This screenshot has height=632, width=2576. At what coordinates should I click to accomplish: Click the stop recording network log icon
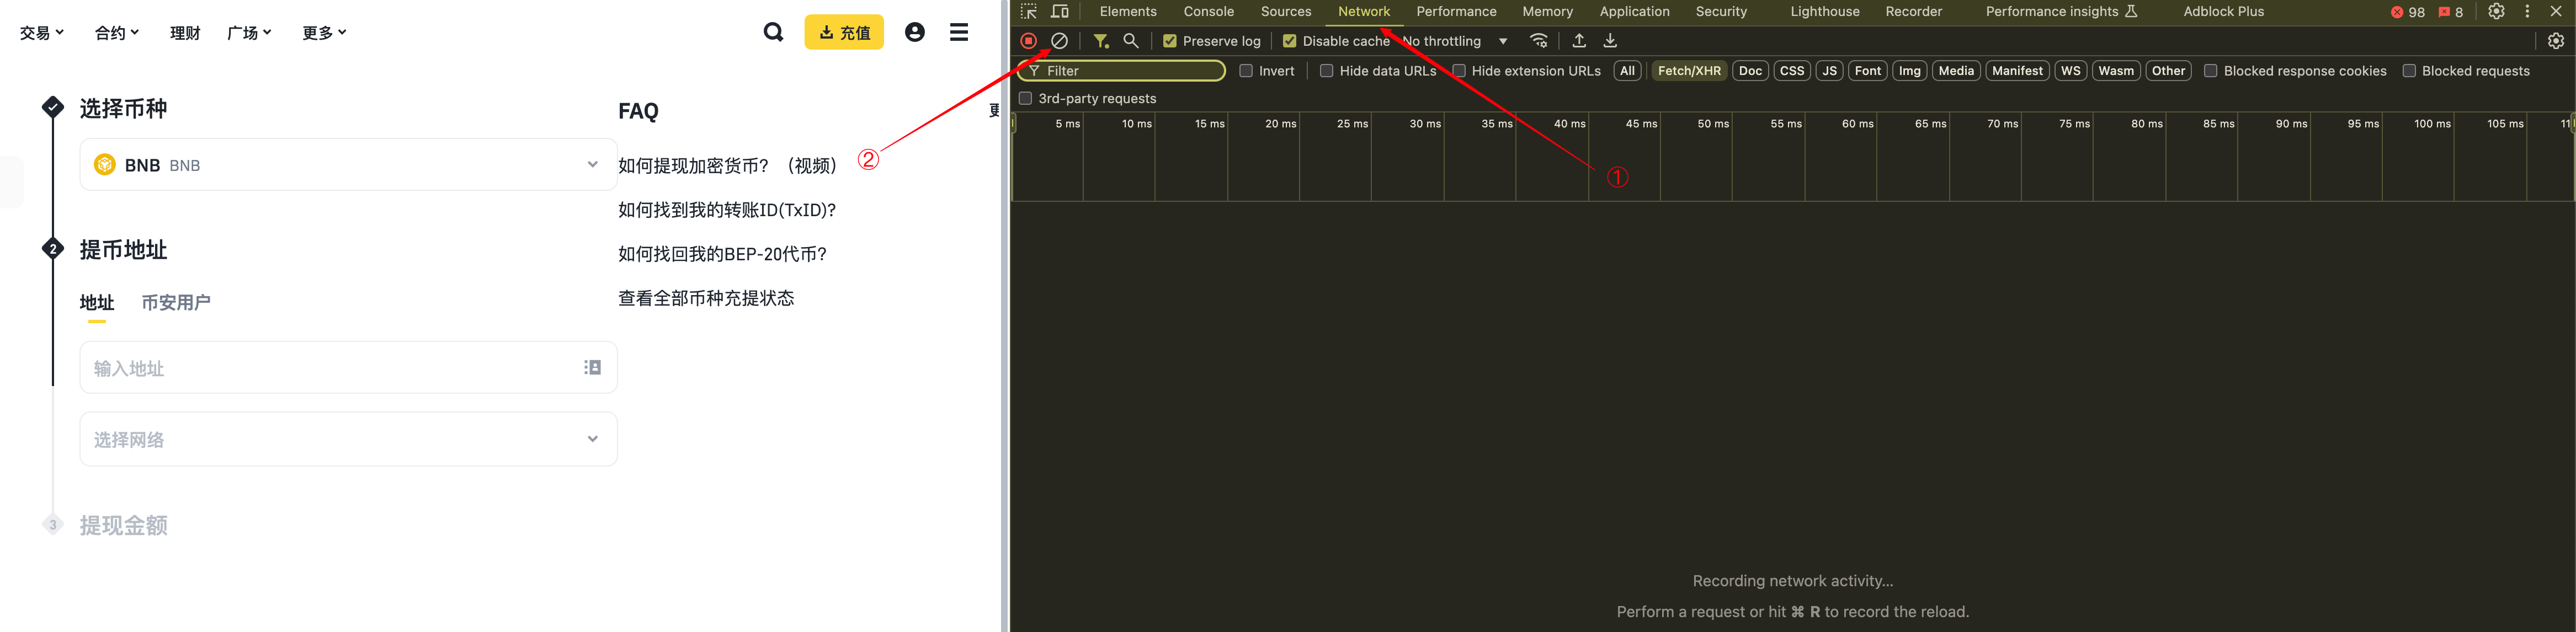[x=1028, y=41]
